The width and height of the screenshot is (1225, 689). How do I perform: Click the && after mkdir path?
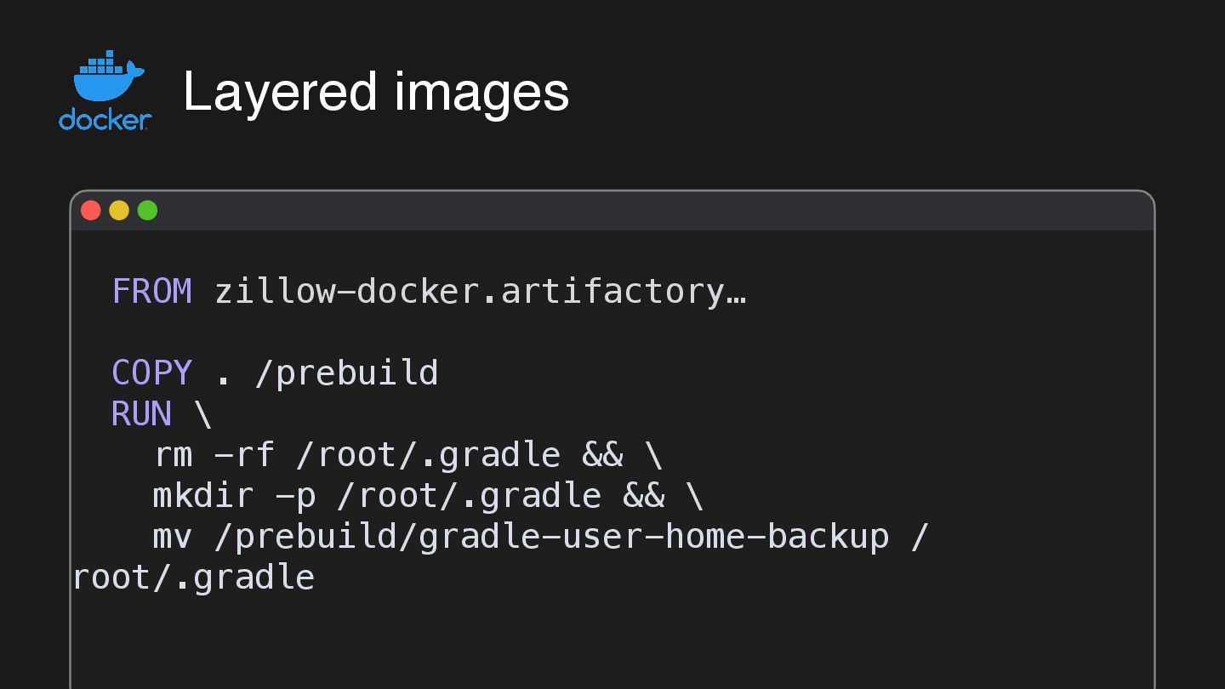(643, 496)
